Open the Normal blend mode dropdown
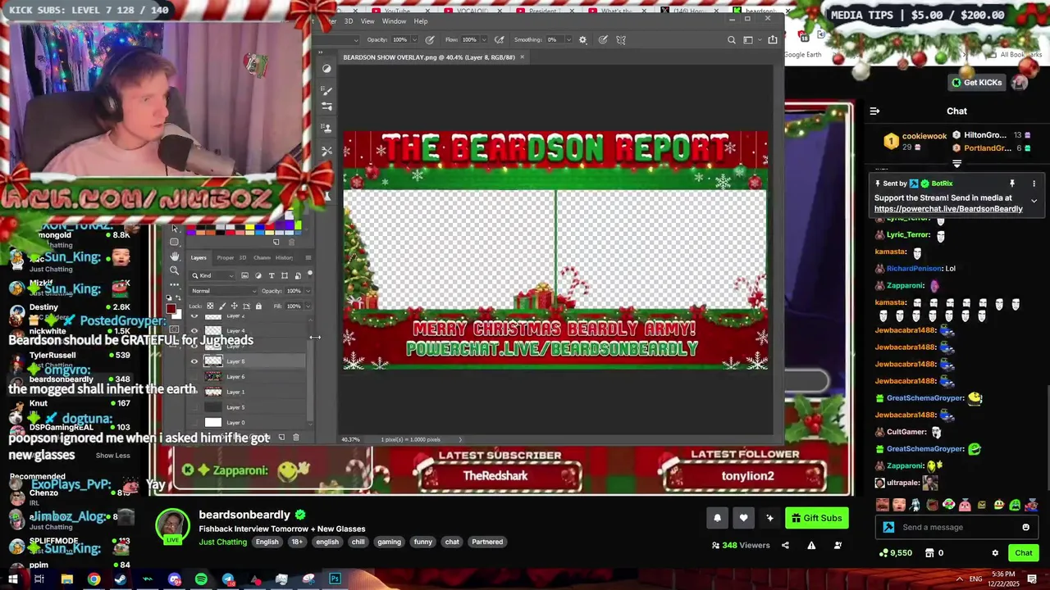The height and width of the screenshot is (590, 1050). click(x=223, y=291)
